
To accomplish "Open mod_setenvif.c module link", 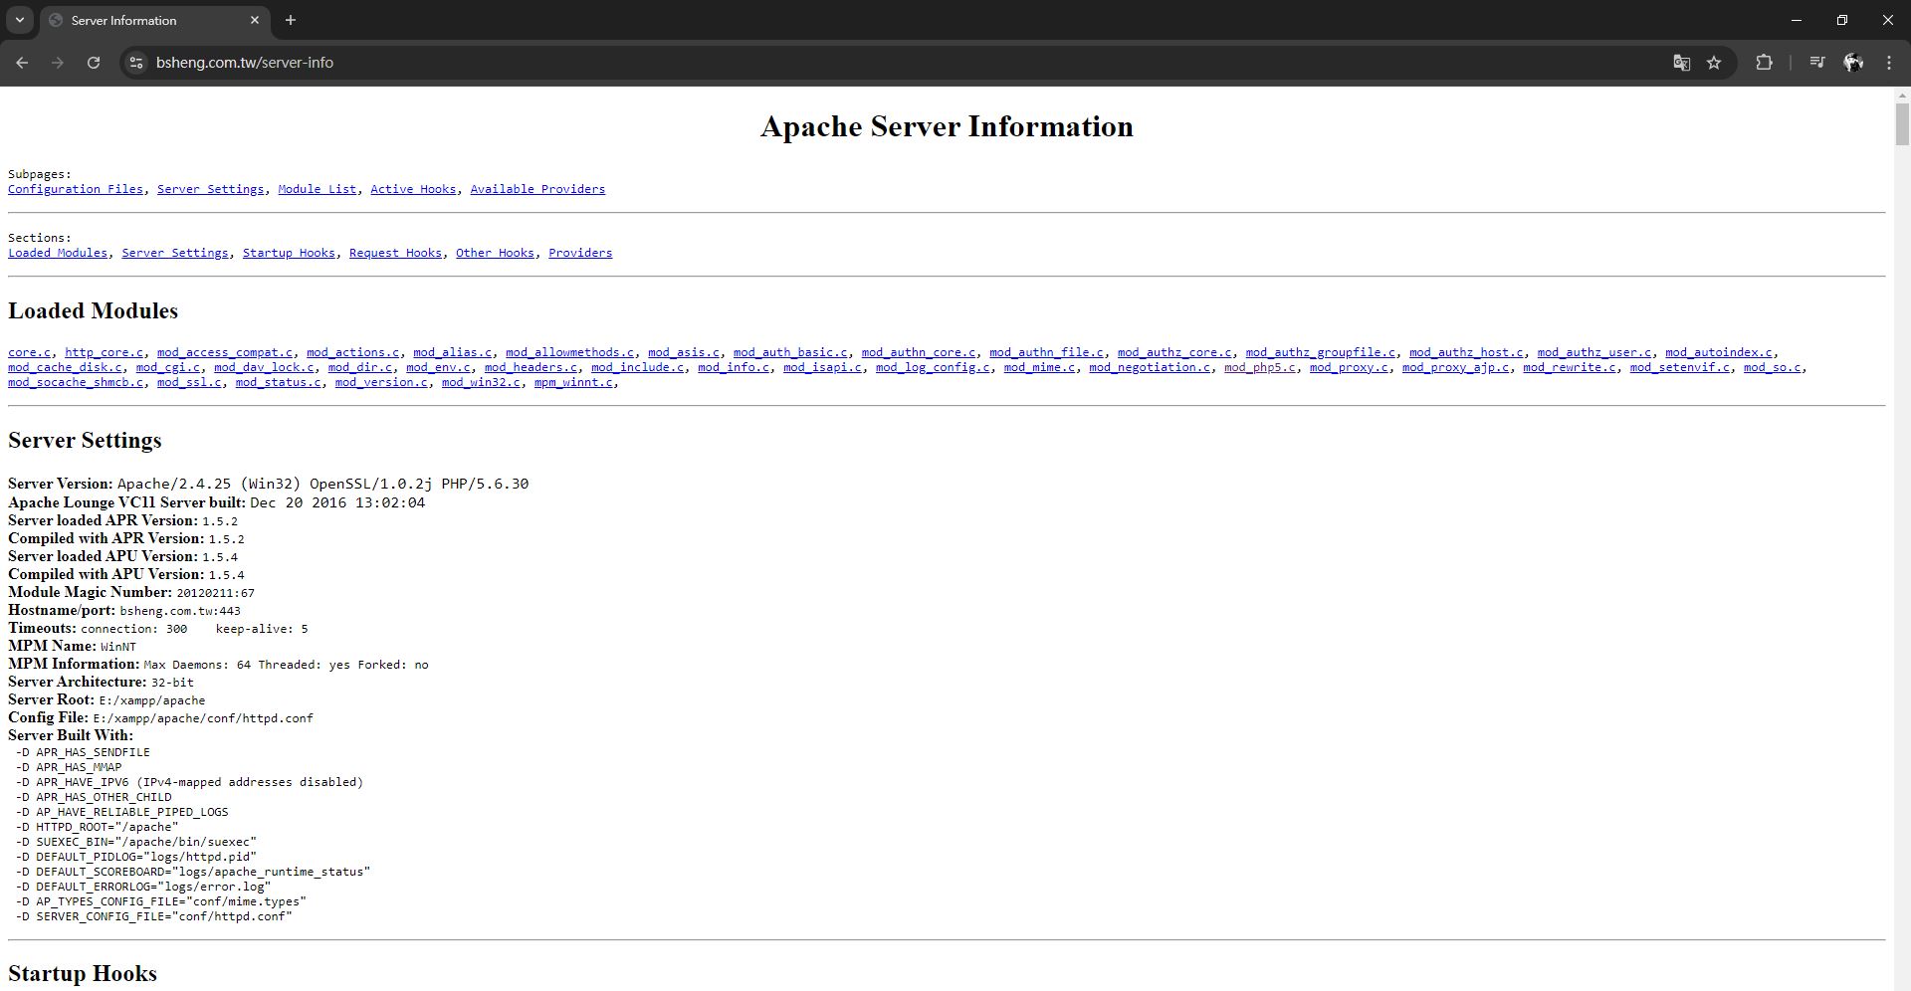I will click(1680, 367).
